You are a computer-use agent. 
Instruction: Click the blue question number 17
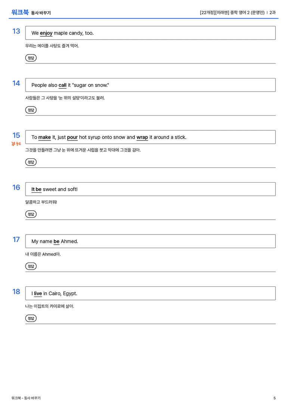[16, 239]
